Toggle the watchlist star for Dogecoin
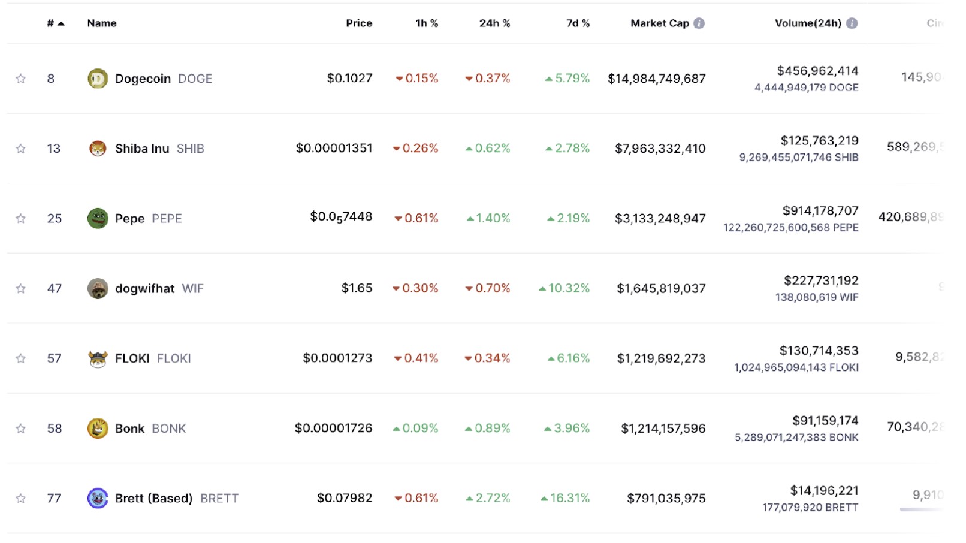This screenshot has height=543, width=966. pyautogui.click(x=21, y=79)
